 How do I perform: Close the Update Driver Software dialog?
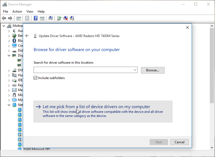click(187, 27)
